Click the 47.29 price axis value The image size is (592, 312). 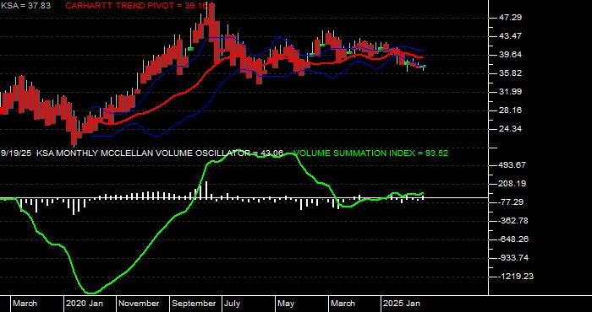click(x=510, y=18)
